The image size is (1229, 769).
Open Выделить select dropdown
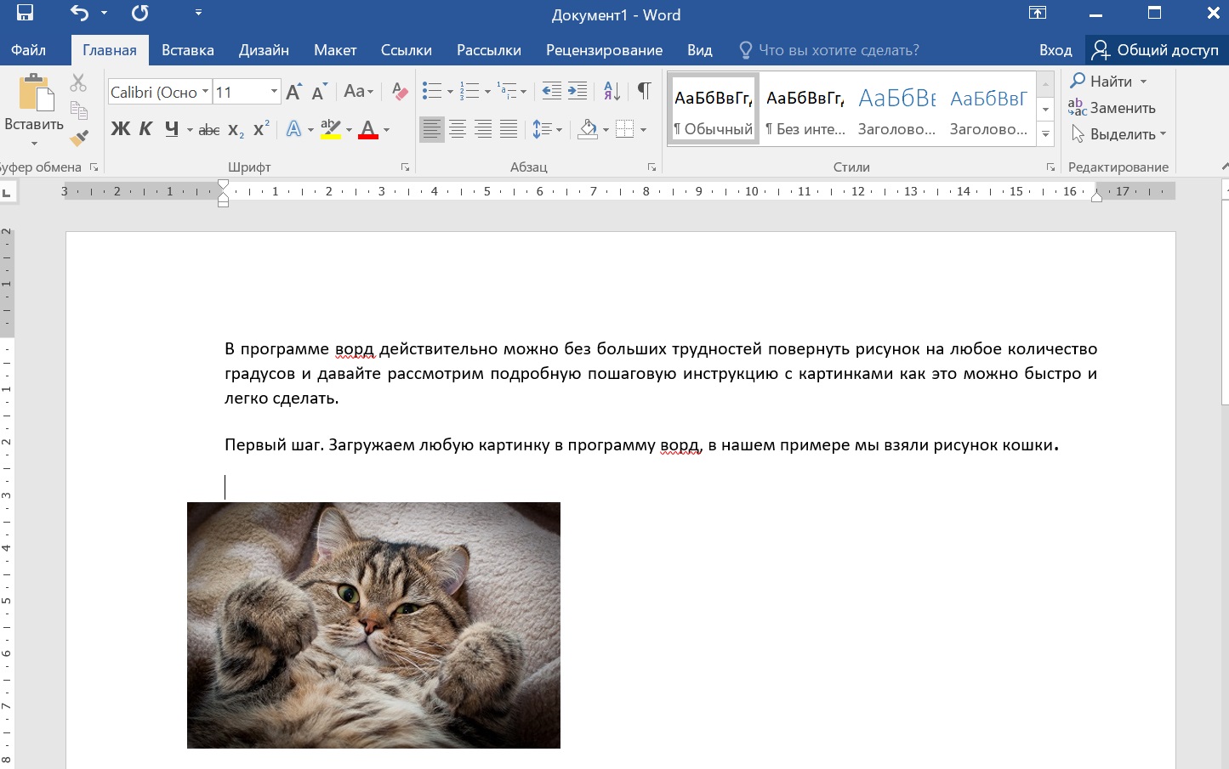tap(1119, 134)
